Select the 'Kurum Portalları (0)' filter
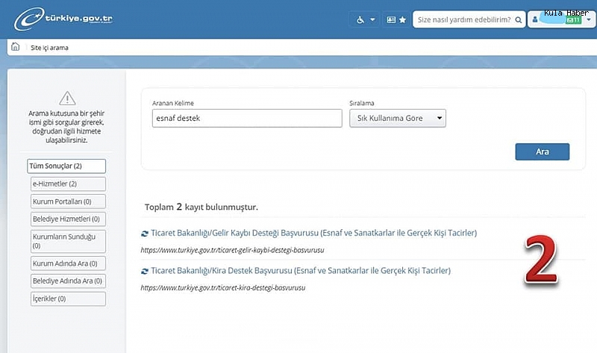The height and width of the screenshot is (353, 597). coord(68,202)
